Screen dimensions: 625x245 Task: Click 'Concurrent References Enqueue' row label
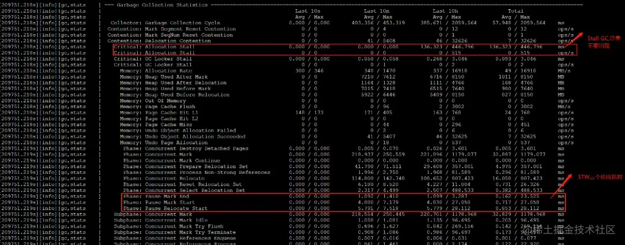pos(190,238)
